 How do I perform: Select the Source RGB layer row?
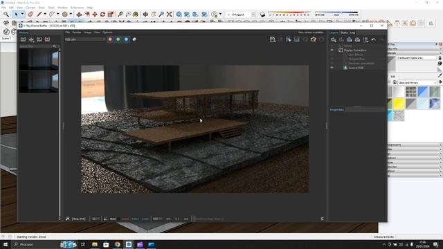356,68
